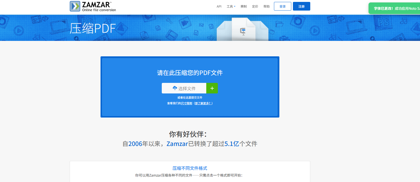This screenshot has height=182, width=420.
Task: Click the 请在此压缩您的PDF文件 text
Action: [190, 73]
